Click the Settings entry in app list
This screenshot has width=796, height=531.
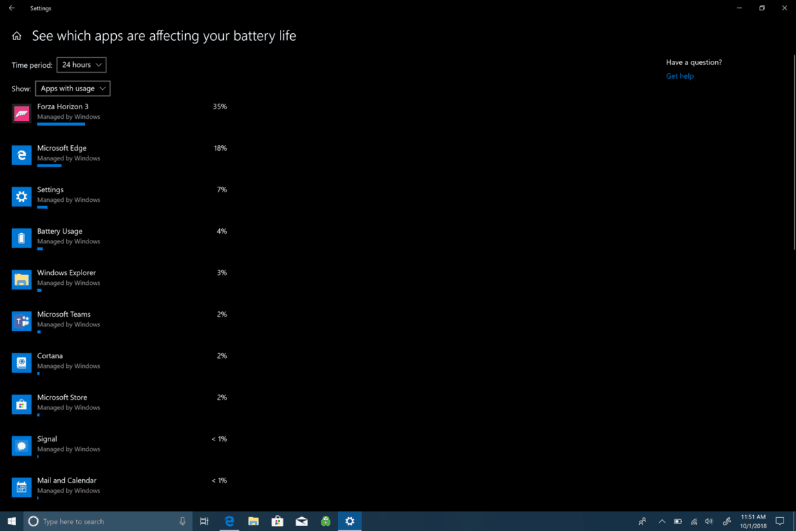50,190
